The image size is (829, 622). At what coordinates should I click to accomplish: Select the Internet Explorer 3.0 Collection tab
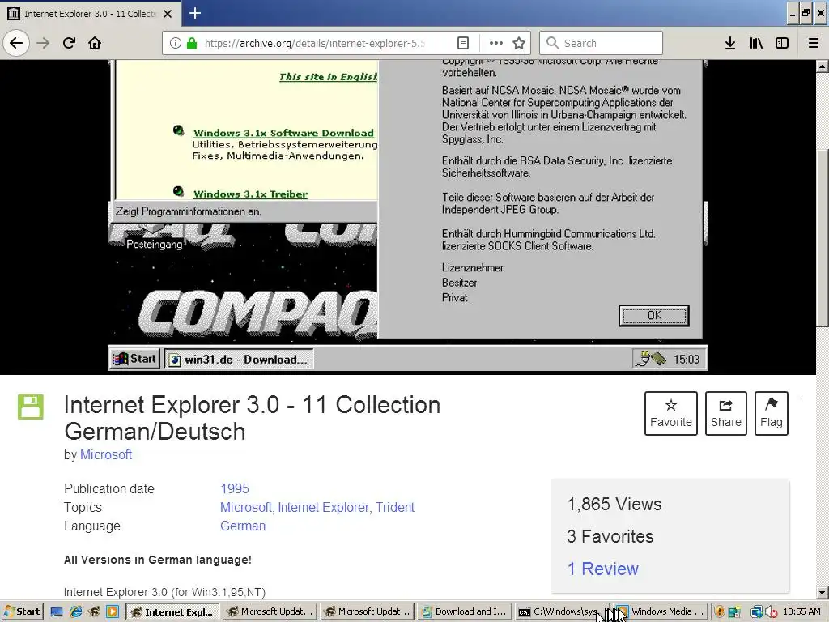click(91, 13)
